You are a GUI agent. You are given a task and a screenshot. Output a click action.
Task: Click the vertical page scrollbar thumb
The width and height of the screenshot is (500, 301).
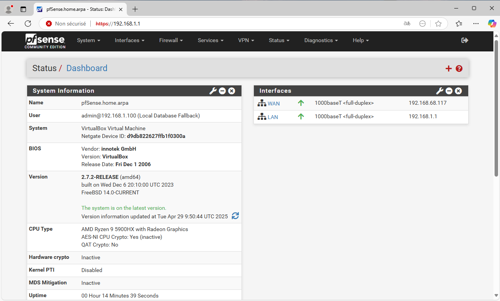[496, 108]
